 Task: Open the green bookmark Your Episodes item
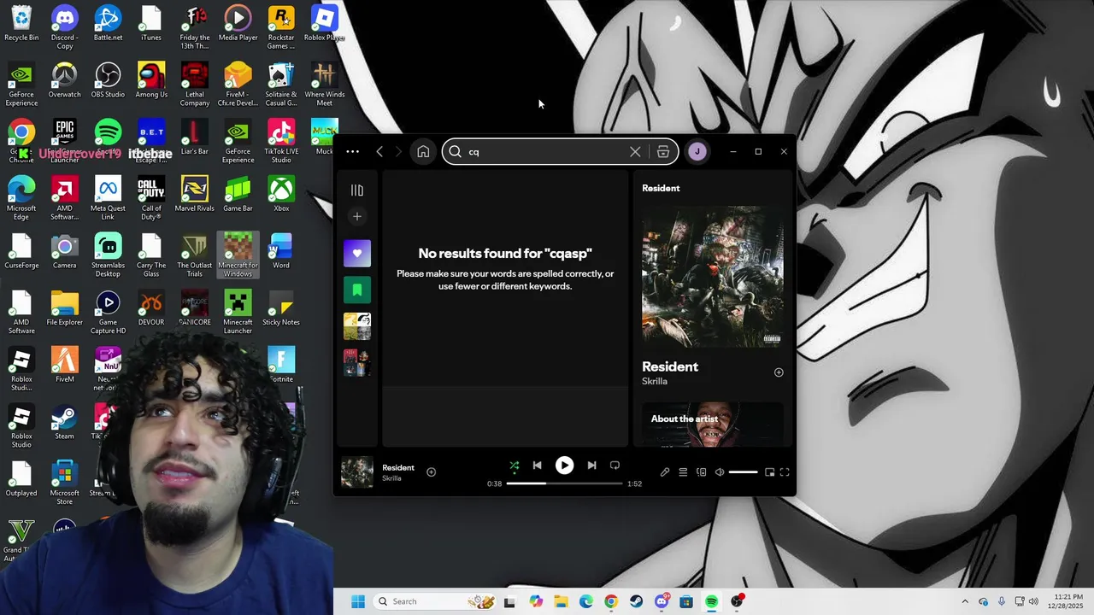pyautogui.click(x=357, y=290)
